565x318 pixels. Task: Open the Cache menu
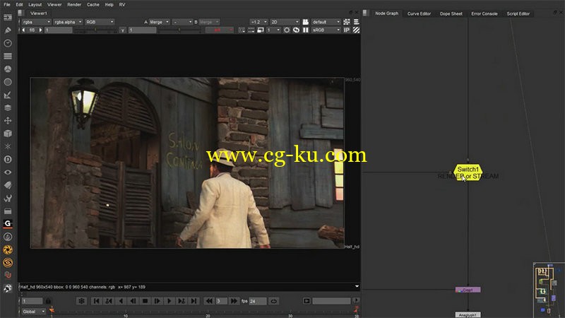click(x=93, y=5)
